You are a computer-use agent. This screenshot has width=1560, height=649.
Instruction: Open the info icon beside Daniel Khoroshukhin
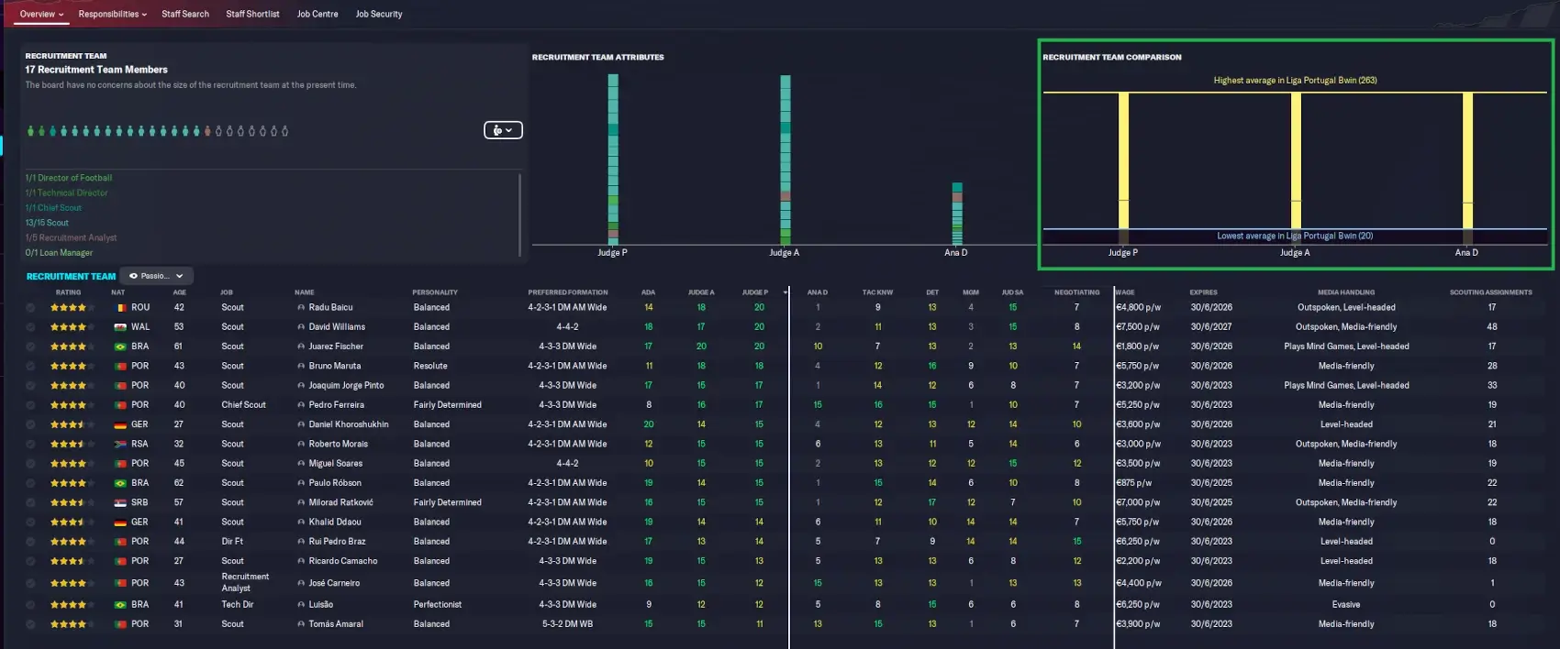click(301, 424)
